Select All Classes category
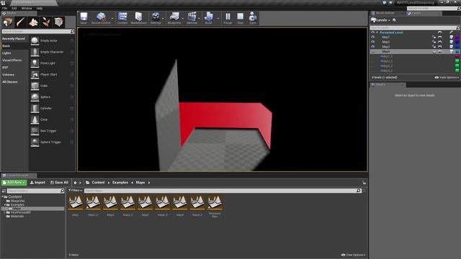461x259 pixels. [x=9, y=82]
